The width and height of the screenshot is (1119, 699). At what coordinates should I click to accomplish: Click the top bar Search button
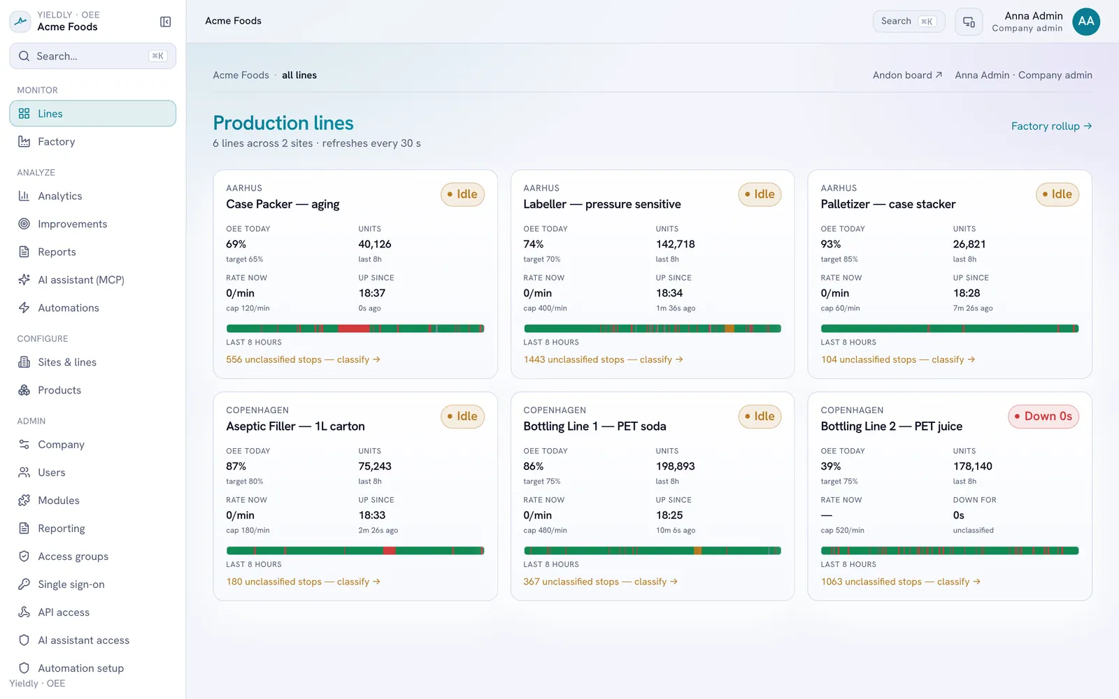(908, 21)
